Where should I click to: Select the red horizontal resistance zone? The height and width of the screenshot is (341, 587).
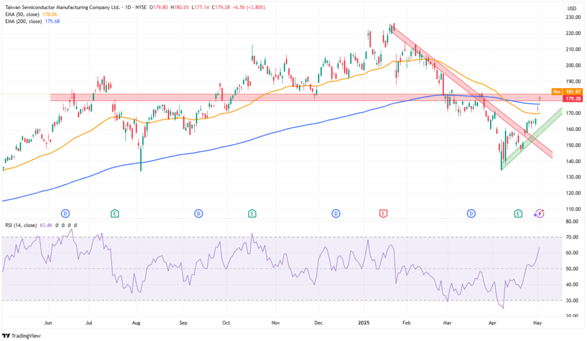coord(306,97)
